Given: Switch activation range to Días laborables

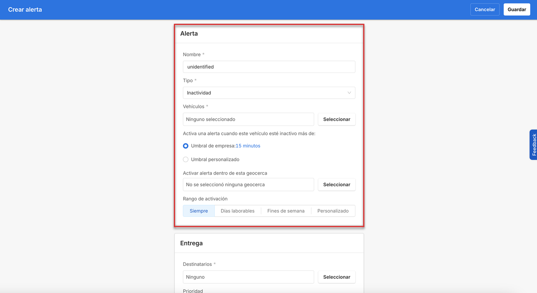Looking at the screenshot, I should pyautogui.click(x=237, y=210).
